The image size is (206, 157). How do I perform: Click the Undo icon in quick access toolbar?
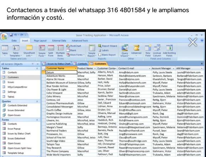coord(16,35)
